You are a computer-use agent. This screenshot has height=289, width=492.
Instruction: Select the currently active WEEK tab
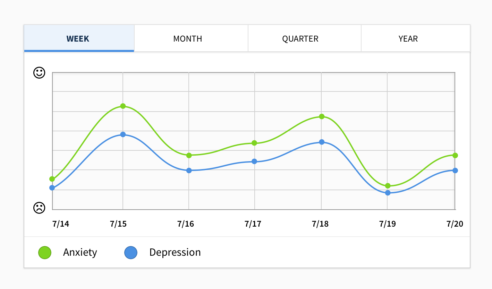[x=78, y=38]
